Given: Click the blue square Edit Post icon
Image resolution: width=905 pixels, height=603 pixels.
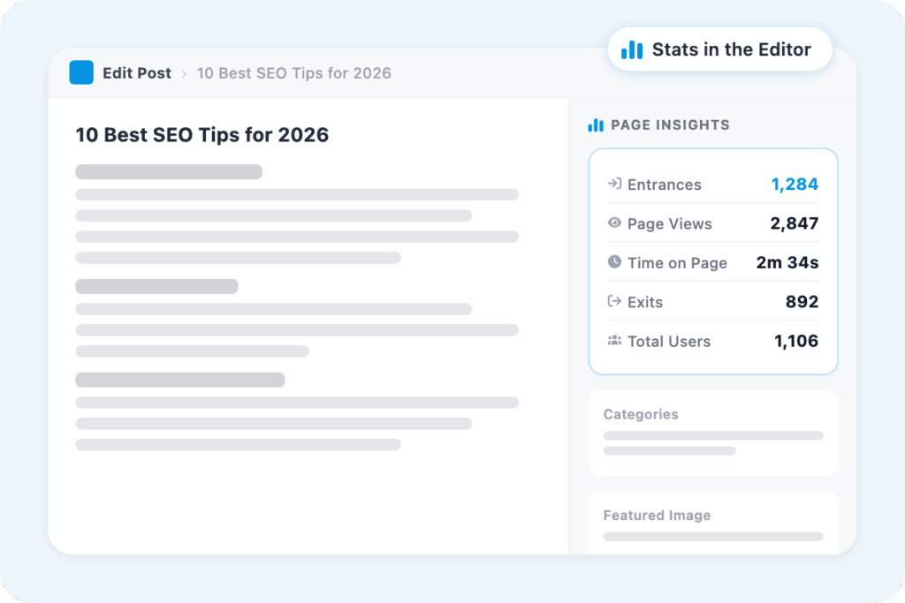Looking at the screenshot, I should 81,73.
